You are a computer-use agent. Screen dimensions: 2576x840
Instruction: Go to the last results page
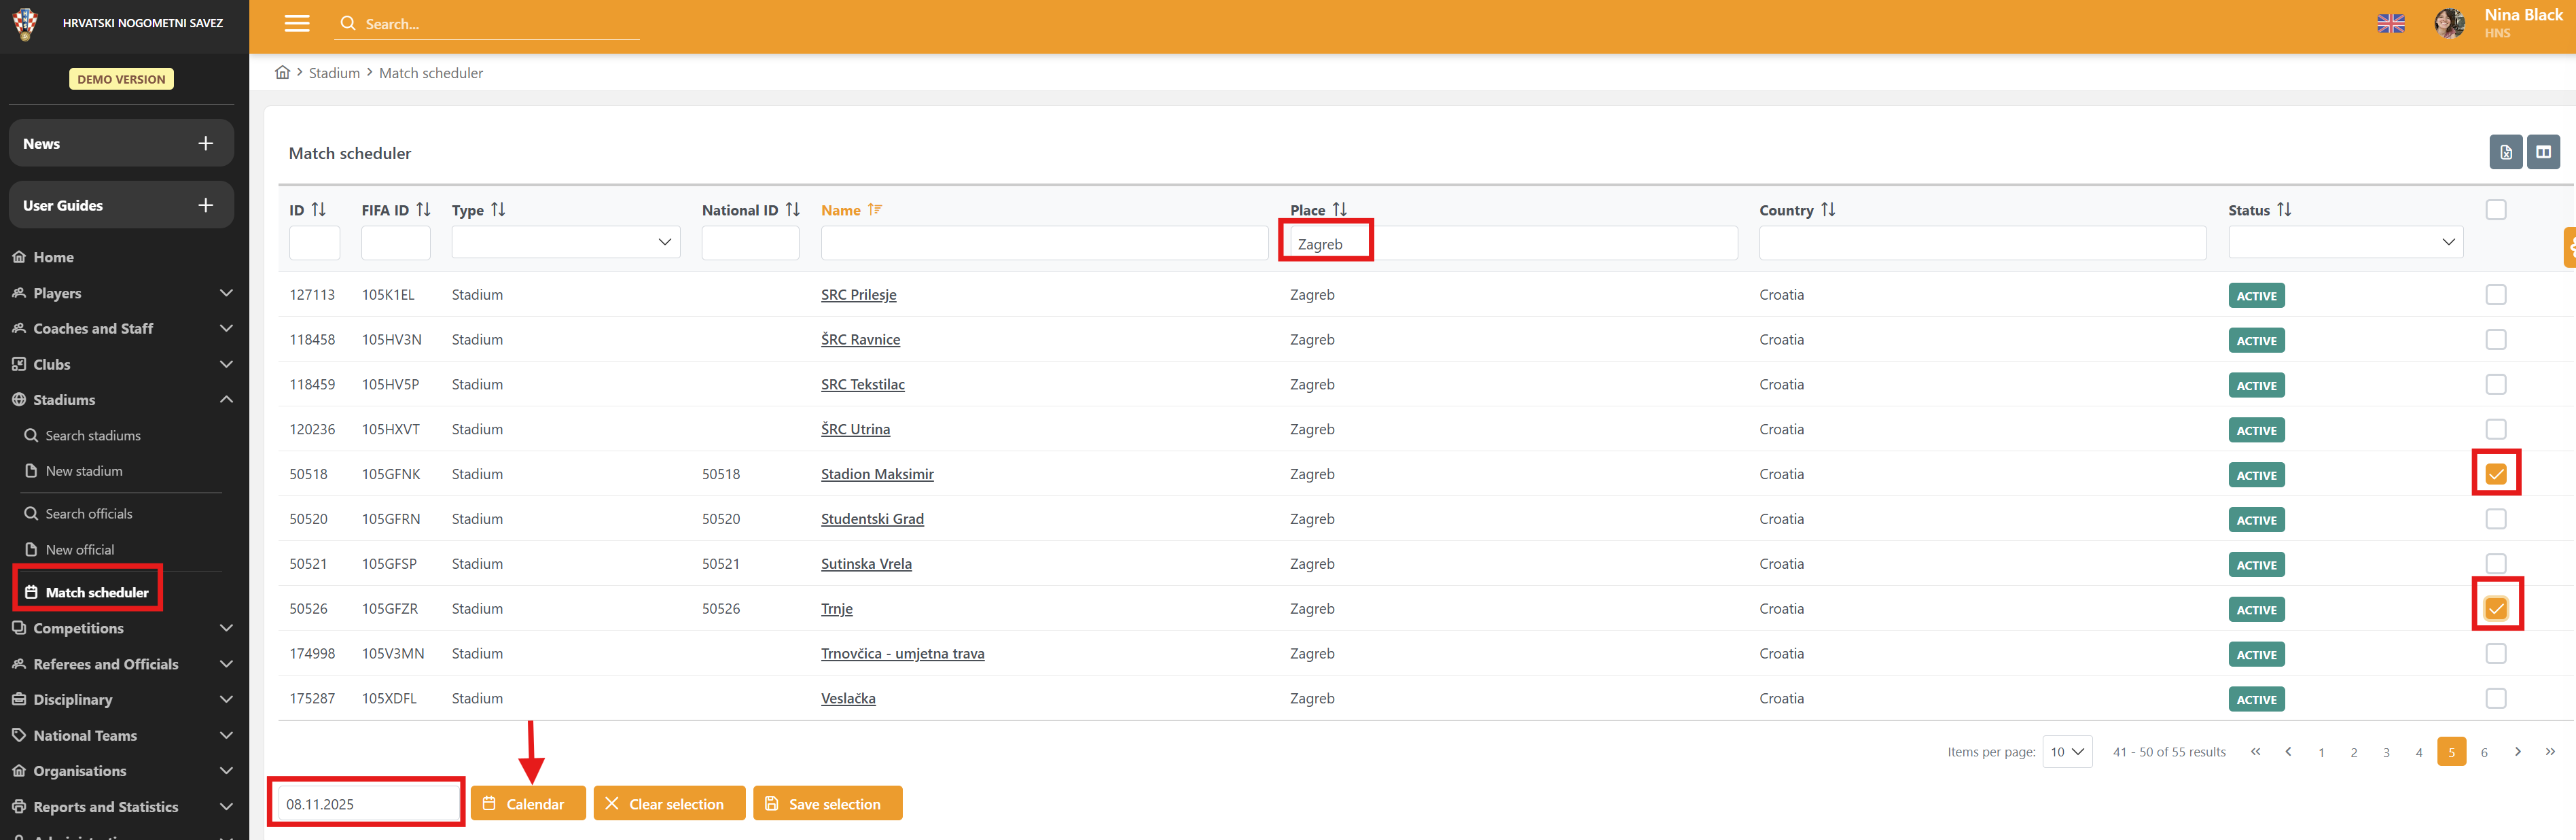tap(2550, 751)
